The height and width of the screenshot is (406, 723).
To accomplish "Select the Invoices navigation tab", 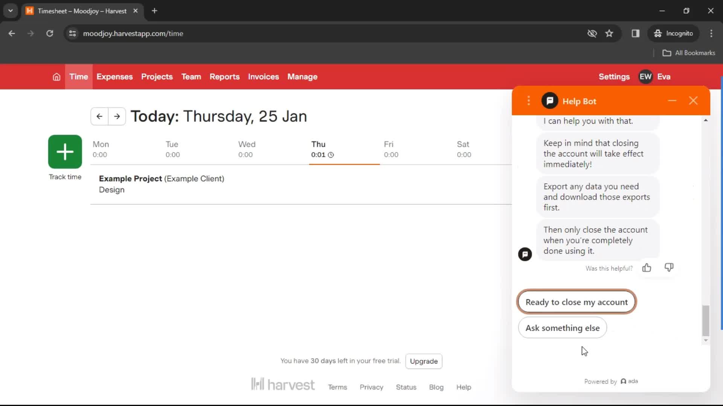I will pos(263,77).
